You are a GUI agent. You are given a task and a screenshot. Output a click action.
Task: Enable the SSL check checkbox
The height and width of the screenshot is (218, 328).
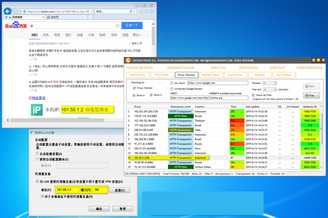(x=172, y=83)
